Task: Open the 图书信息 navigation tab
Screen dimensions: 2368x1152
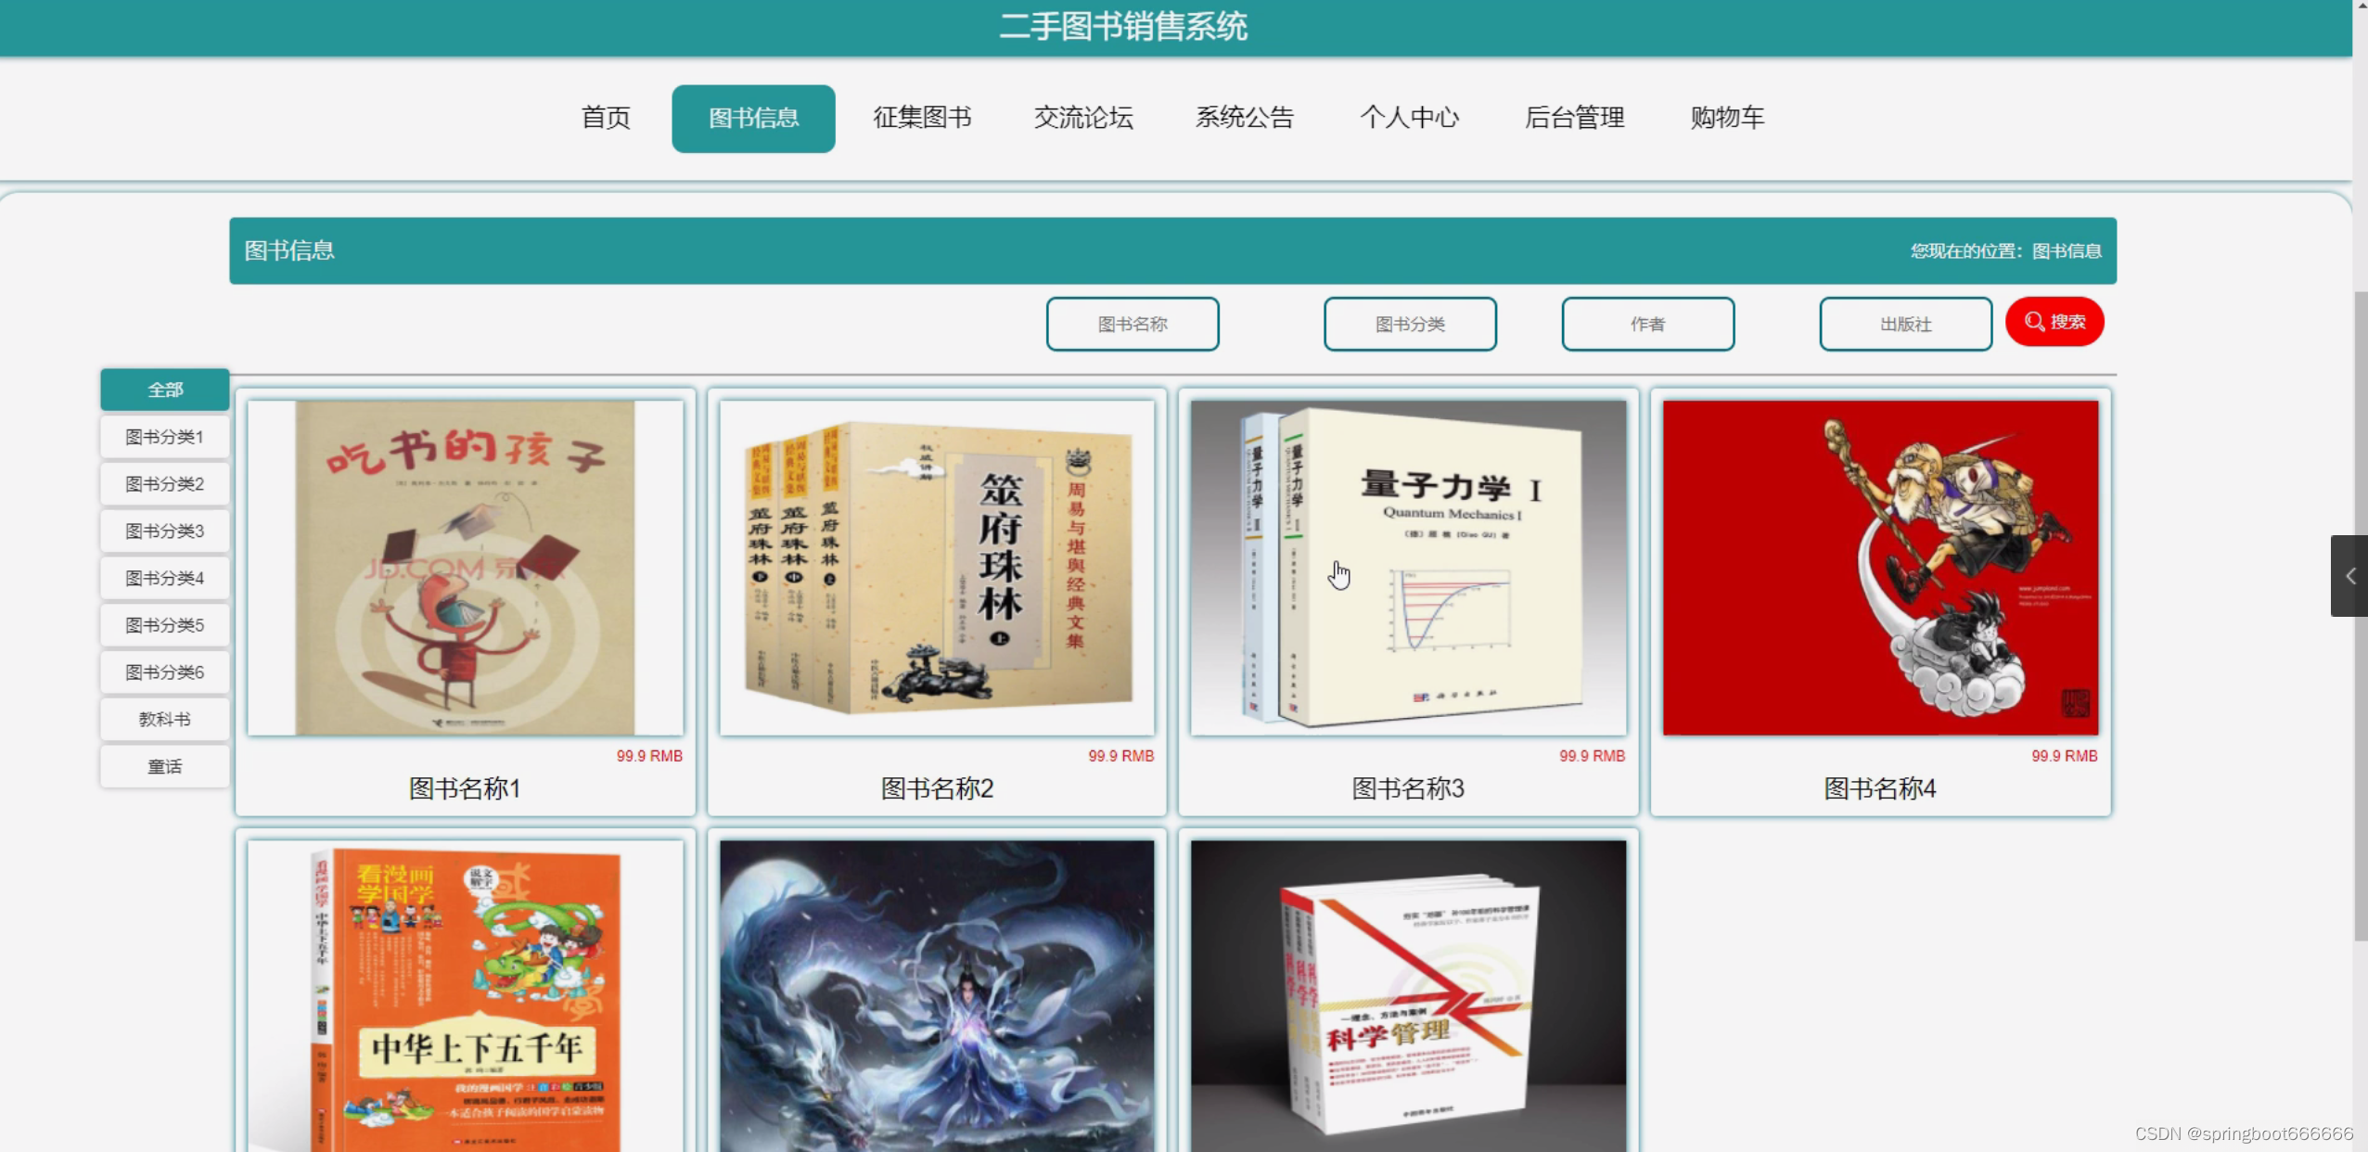Action: tap(752, 119)
